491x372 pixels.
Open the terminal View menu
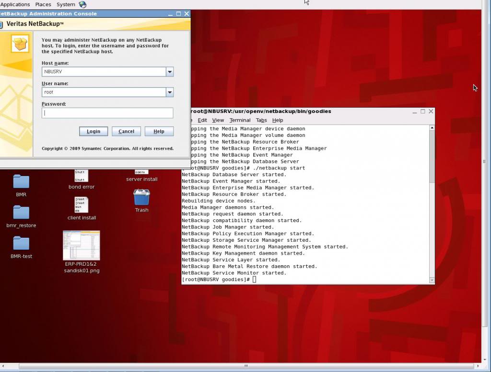tap(218, 120)
